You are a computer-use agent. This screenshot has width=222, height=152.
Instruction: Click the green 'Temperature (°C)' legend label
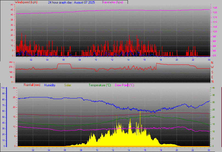[x=100, y=85]
